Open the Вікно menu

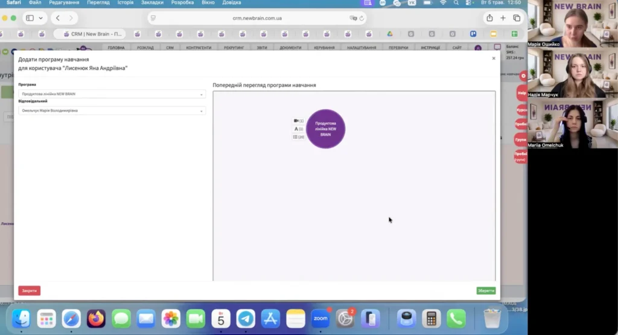point(208,3)
